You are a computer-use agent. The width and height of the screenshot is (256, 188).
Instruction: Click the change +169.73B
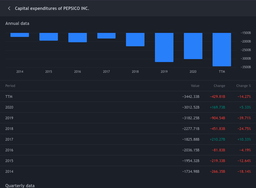217,107
